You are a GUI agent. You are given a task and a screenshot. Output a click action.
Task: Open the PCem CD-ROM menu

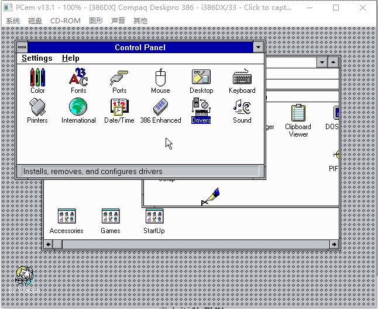66,21
